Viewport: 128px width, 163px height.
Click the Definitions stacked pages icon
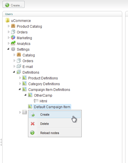tap(19, 72)
